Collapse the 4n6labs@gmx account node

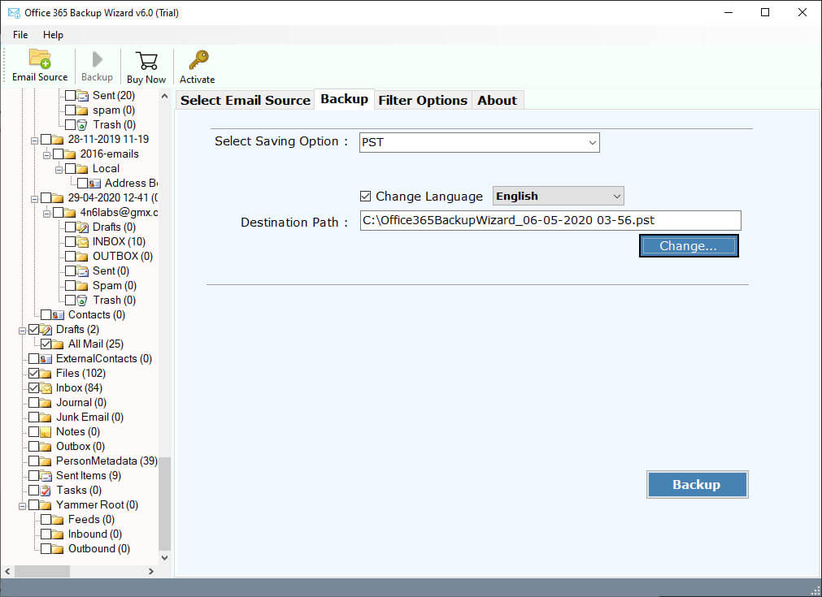point(46,214)
